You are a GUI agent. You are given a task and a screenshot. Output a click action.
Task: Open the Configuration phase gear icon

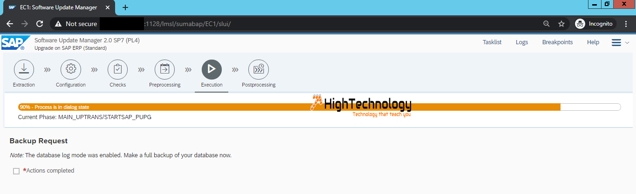tap(71, 69)
